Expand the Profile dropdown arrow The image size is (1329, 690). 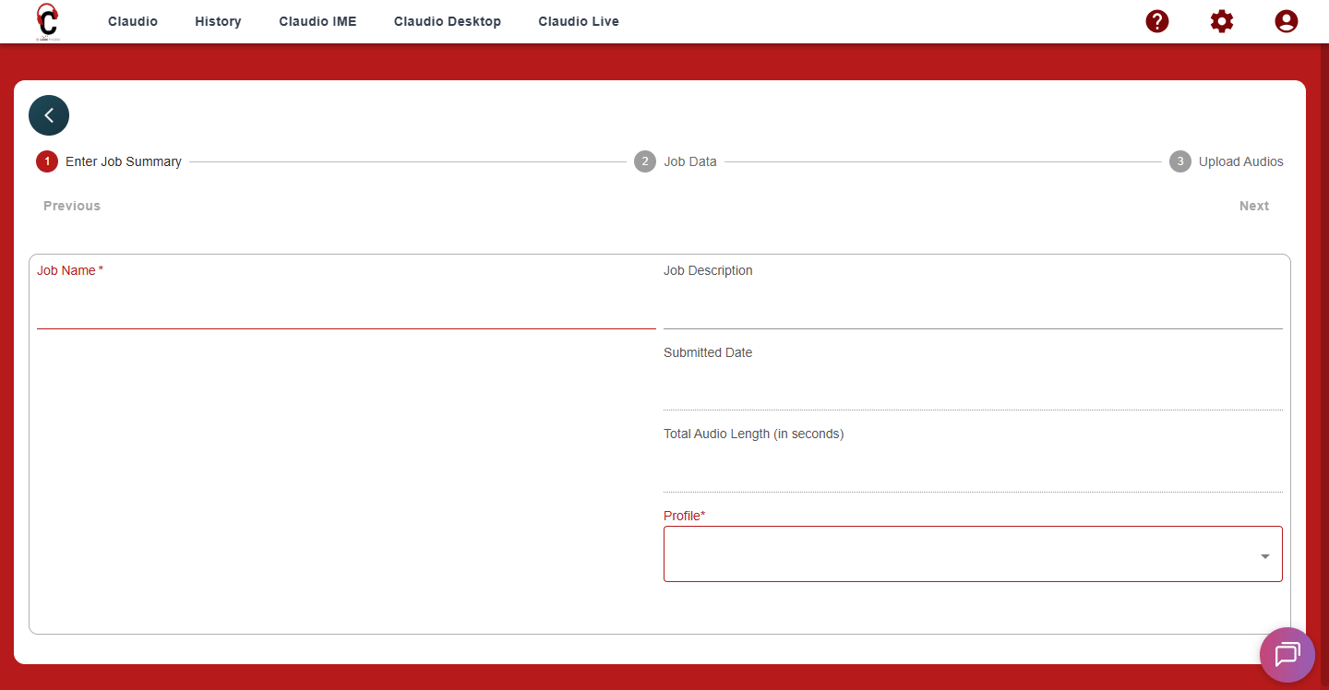(x=1264, y=556)
